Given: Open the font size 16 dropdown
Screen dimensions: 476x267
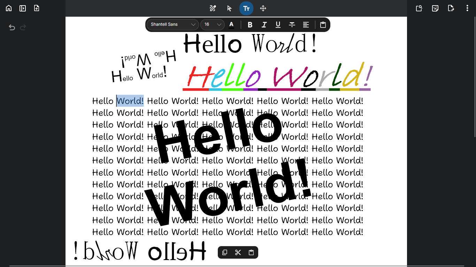Looking at the screenshot, I should [x=213, y=25].
